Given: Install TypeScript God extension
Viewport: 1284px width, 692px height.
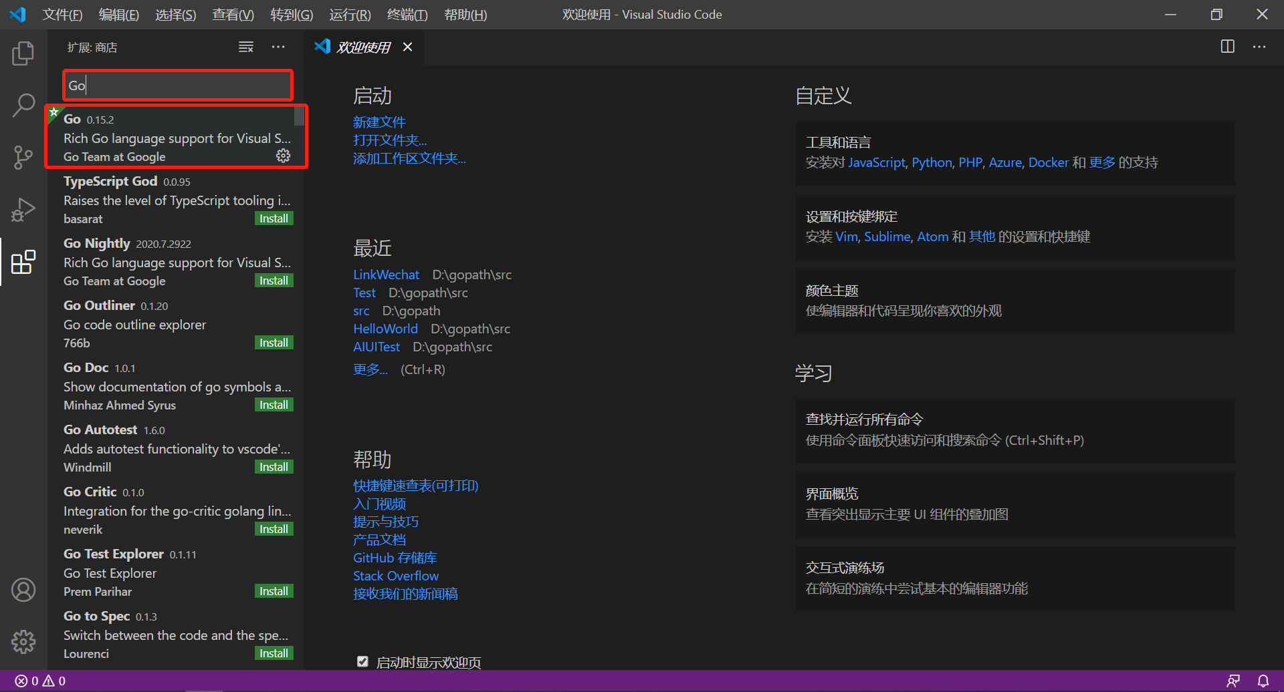Looking at the screenshot, I should [x=274, y=218].
